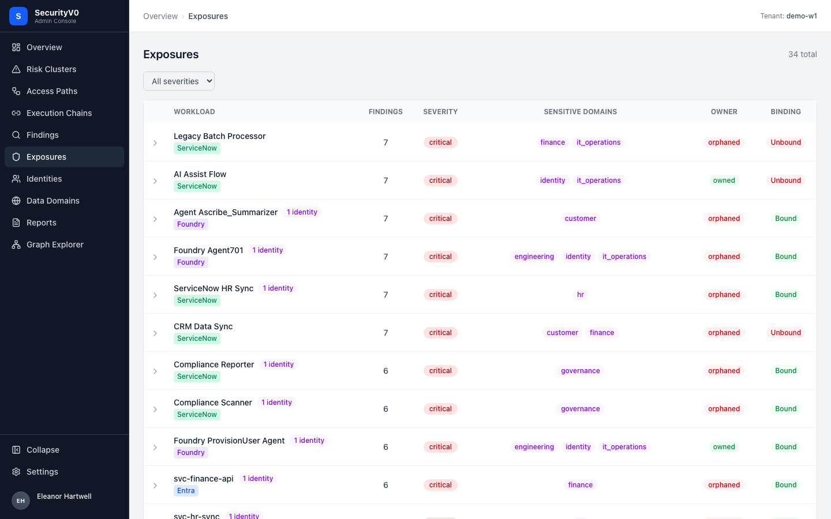Click the Exposures shield icon
Viewport: 831px width, 519px height.
[16, 157]
